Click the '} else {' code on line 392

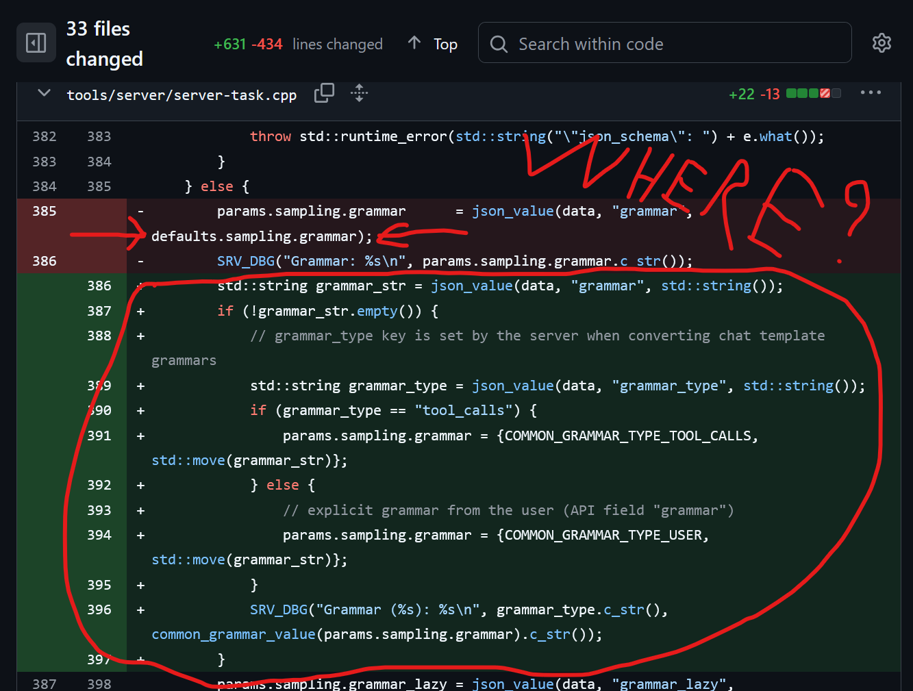point(283,485)
